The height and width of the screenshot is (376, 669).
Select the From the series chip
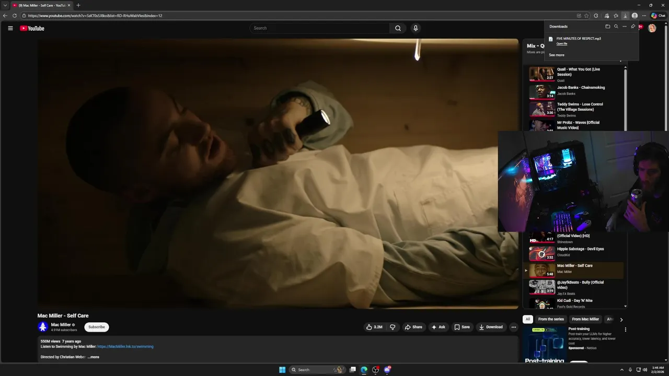pyautogui.click(x=551, y=319)
